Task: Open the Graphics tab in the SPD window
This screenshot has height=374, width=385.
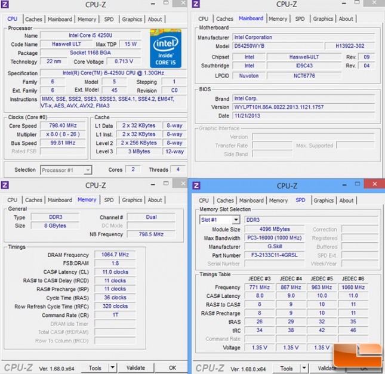Action: tap(324, 200)
